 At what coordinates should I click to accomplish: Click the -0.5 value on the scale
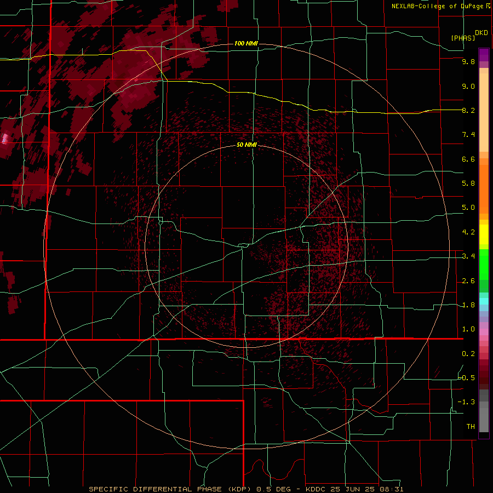(467, 378)
